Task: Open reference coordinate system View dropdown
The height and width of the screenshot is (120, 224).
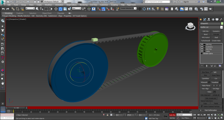Action: [x=77, y=9]
